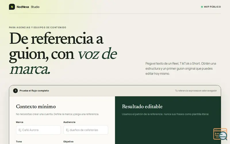The width and height of the screenshot is (230, 144).
Task: Click the Studio label in header
Action: [35, 7]
